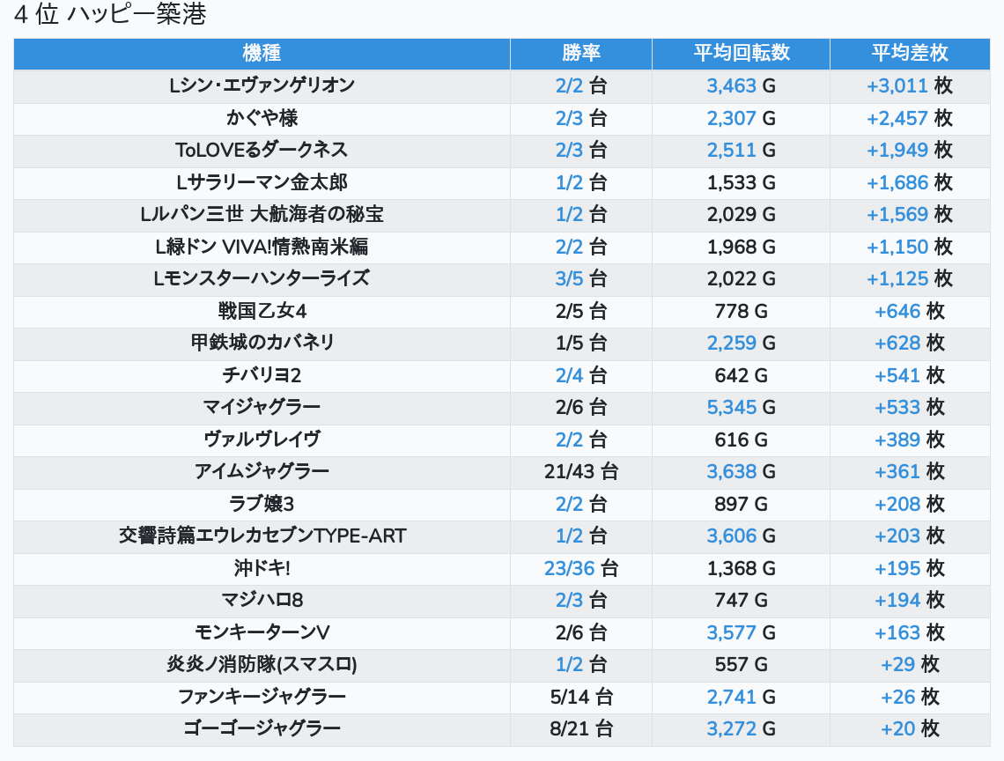Click win rate 8/21 台 cell

pyautogui.click(x=581, y=729)
